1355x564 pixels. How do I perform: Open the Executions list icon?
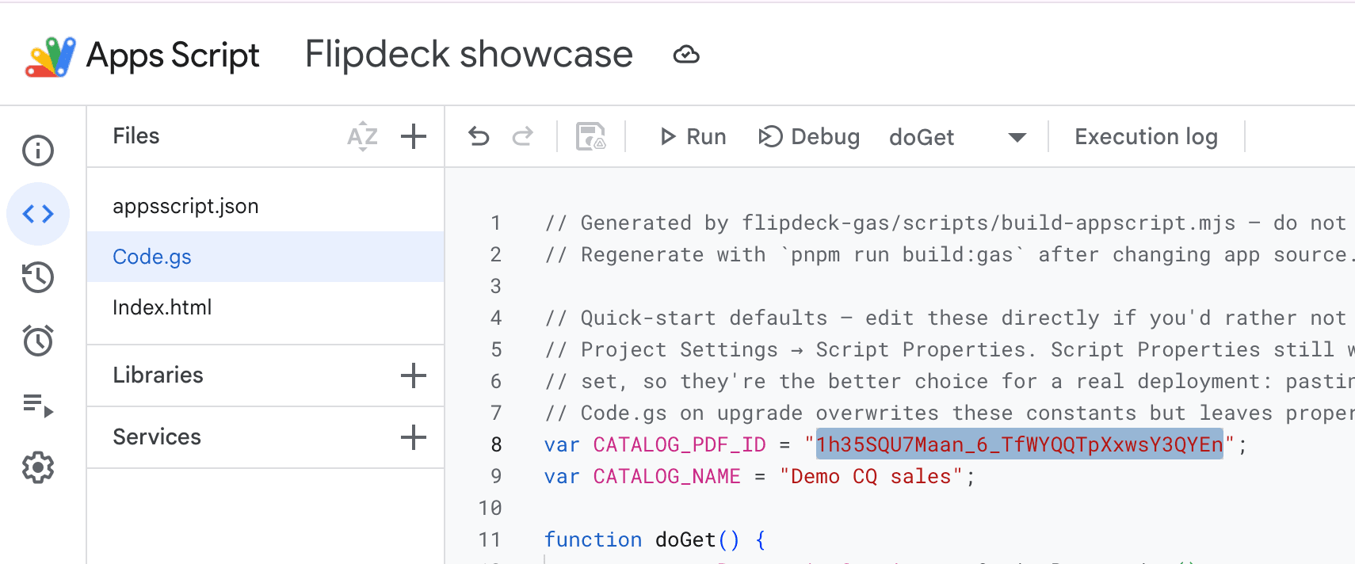(x=38, y=405)
